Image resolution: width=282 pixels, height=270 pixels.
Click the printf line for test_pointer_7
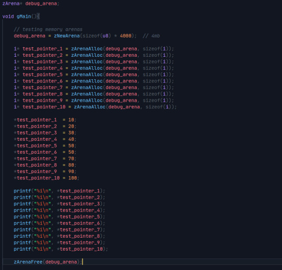coord(60,230)
